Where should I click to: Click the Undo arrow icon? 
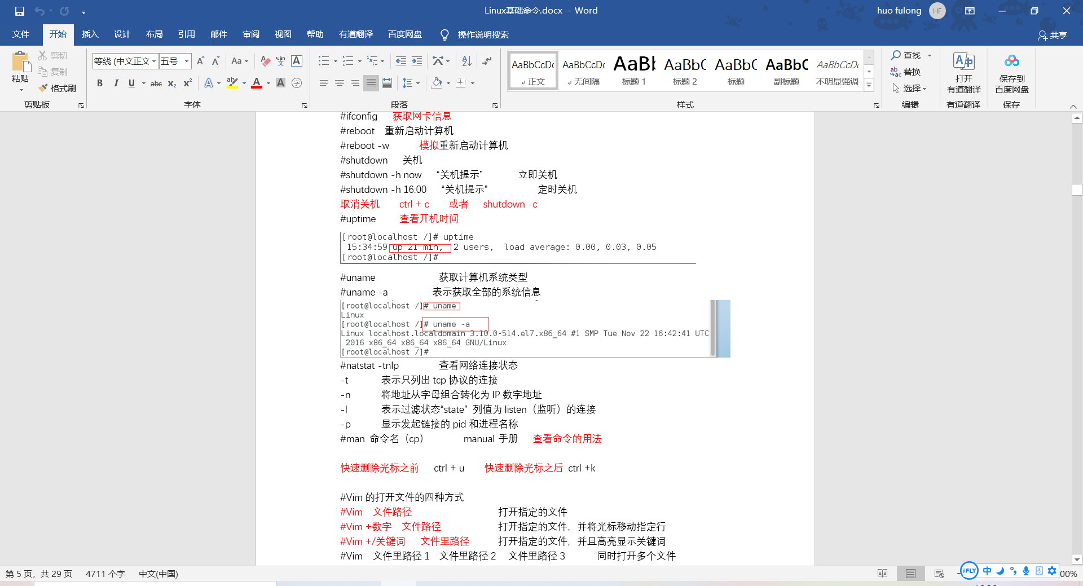click(39, 11)
